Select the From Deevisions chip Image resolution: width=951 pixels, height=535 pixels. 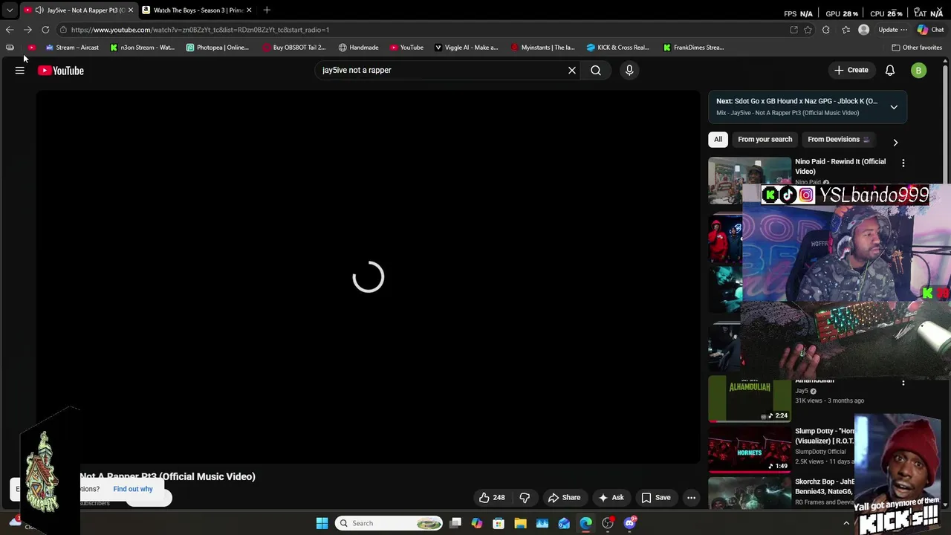tap(838, 139)
